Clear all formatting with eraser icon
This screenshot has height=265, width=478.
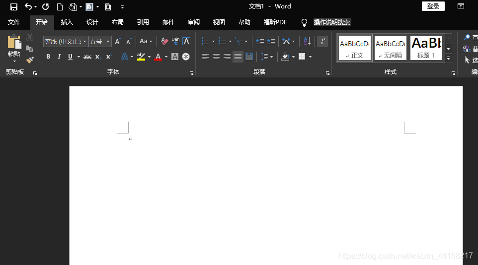(x=164, y=41)
